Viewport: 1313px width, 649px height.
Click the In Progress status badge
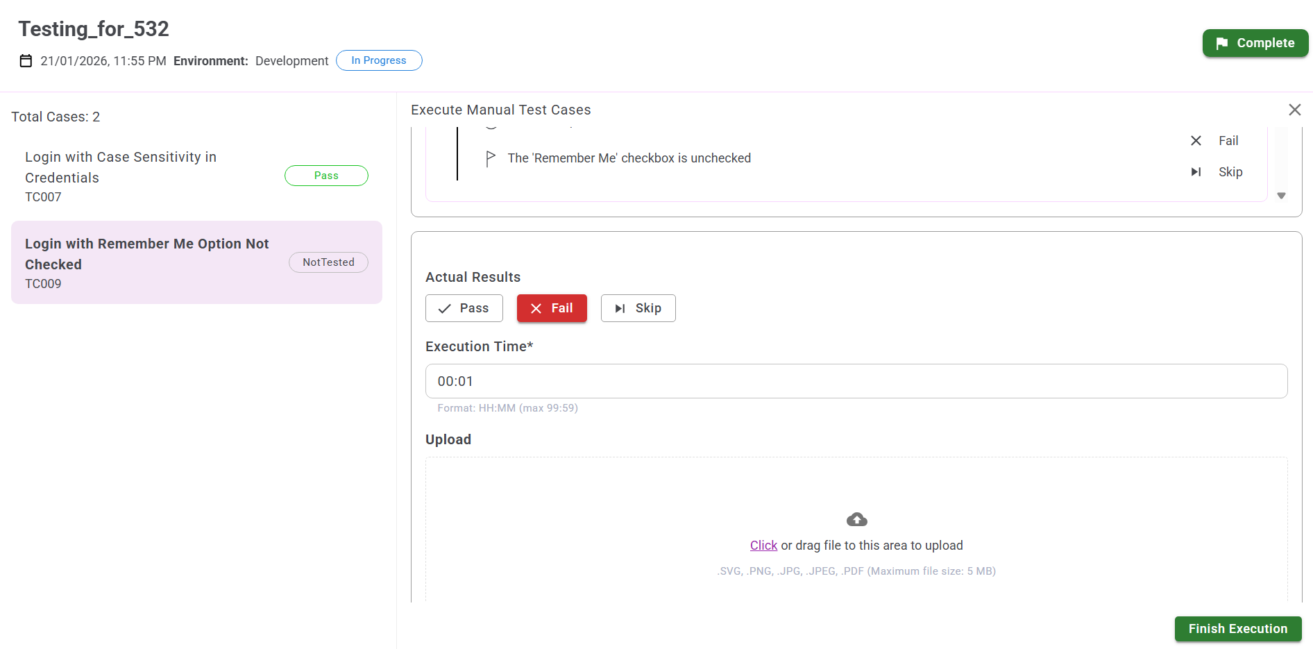pos(379,60)
